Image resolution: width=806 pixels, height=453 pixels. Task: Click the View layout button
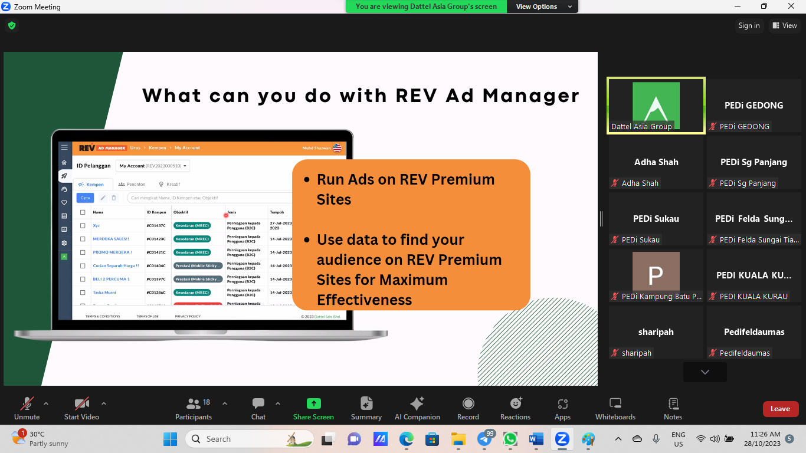click(784, 25)
